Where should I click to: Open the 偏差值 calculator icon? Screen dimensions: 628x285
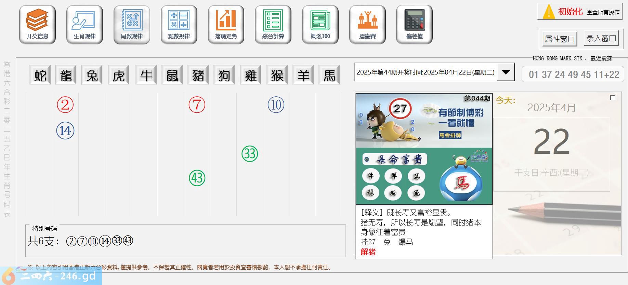tap(414, 25)
